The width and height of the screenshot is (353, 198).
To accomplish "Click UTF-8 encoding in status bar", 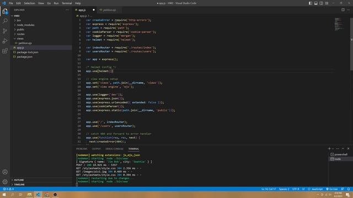I will [296, 189].
